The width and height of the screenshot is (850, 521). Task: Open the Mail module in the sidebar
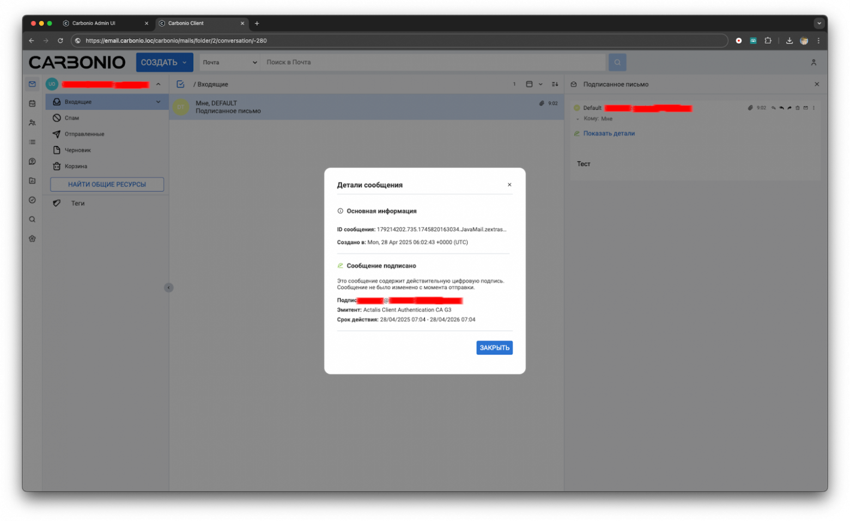[x=32, y=84]
